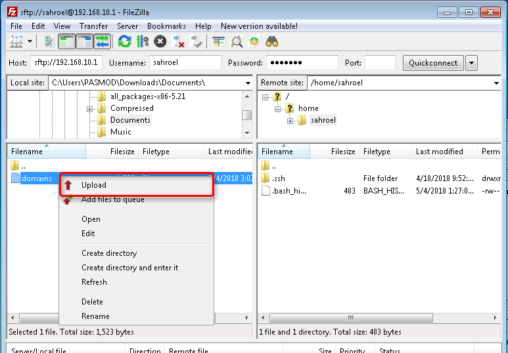Click the Host input field

pyautogui.click(x=66, y=62)
